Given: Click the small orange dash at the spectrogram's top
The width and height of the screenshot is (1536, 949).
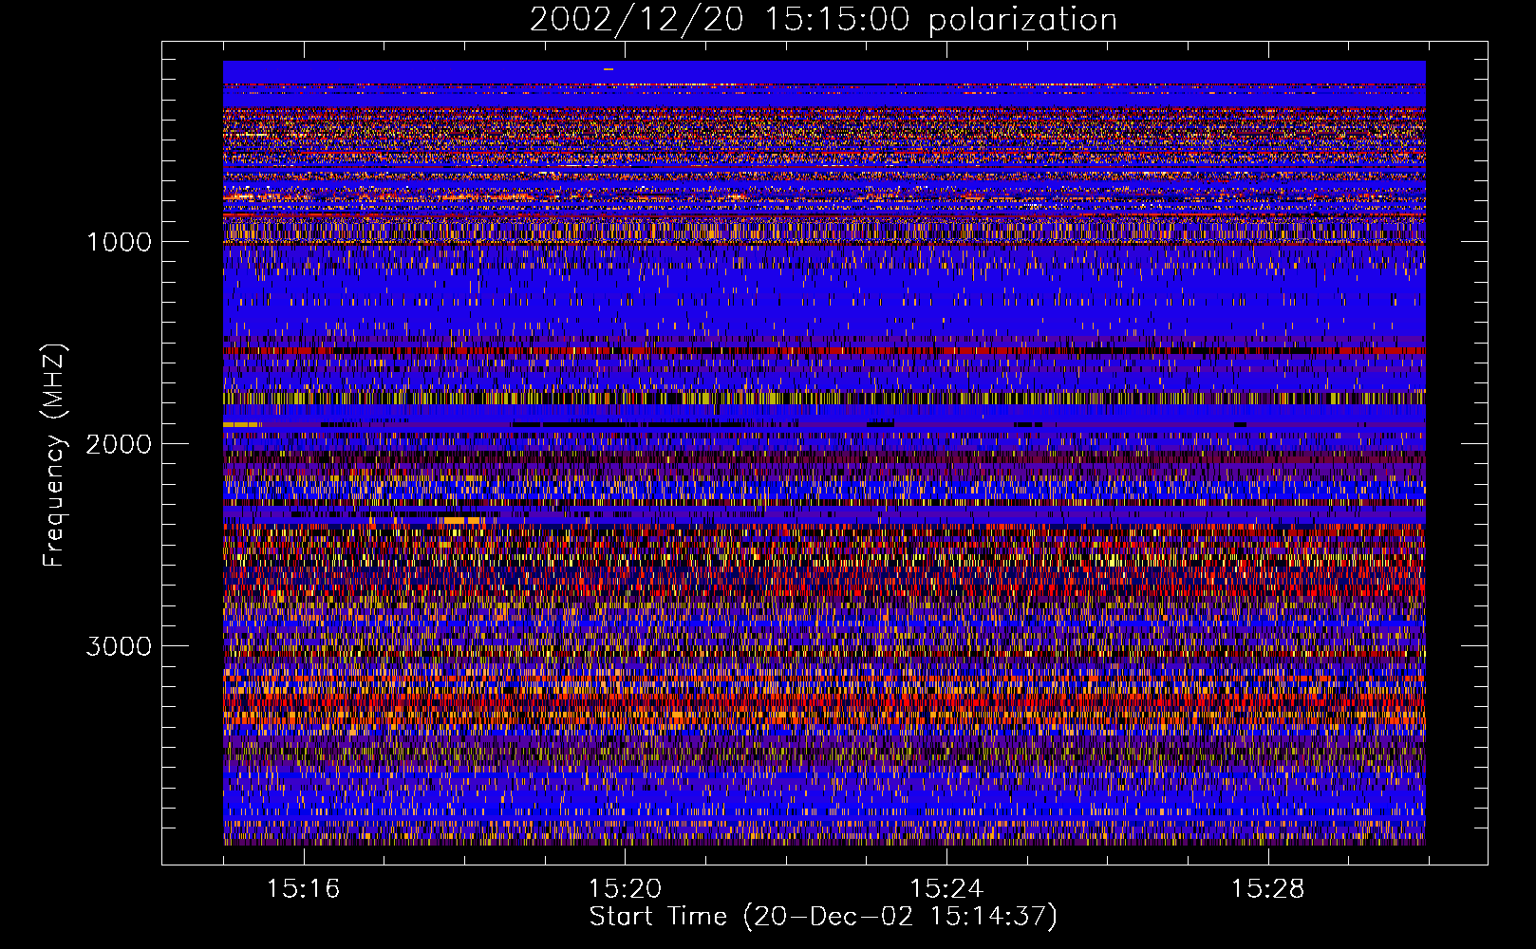Looking at the screenshot, I should [x=609, y=69].
